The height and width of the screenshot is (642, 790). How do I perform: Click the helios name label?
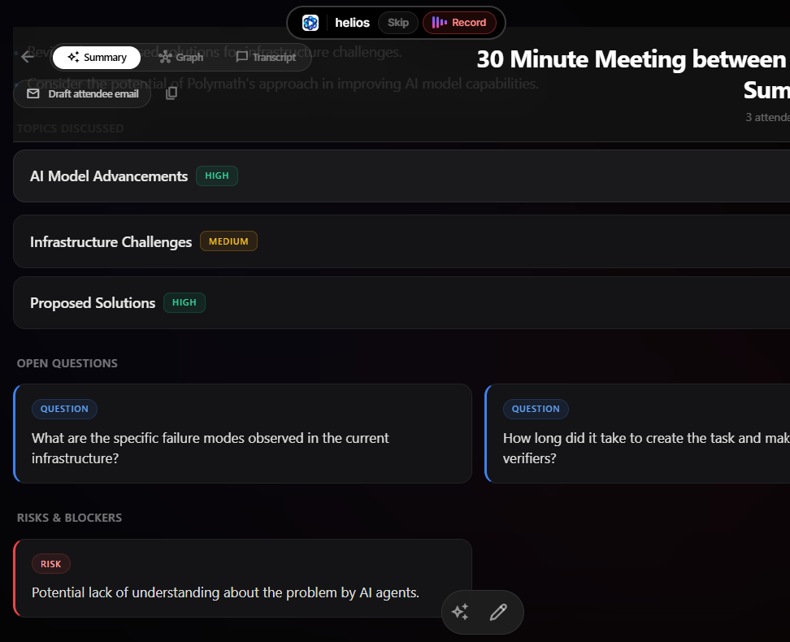[352, 23]
